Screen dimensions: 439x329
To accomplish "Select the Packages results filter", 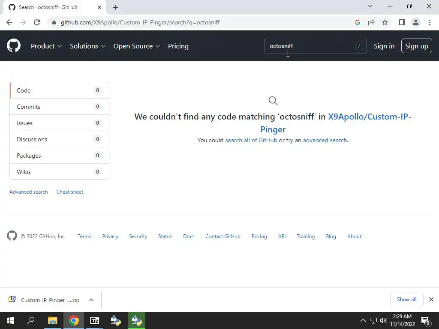I will coord(59,155).
